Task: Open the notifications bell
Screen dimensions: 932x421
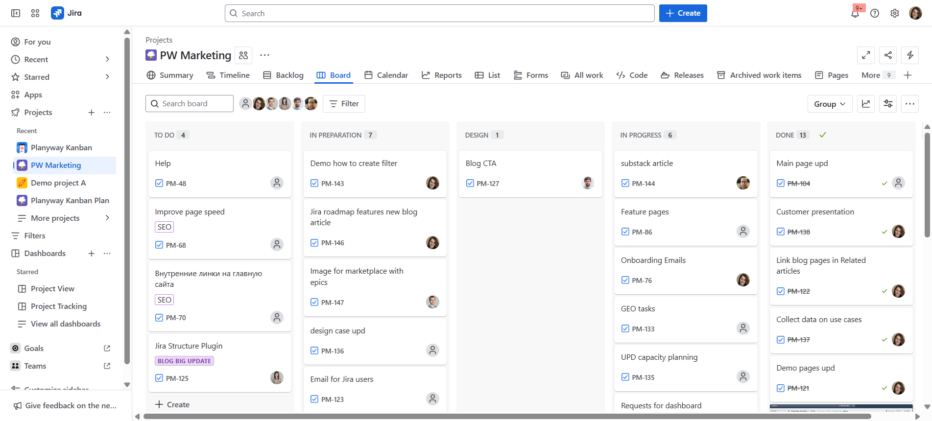Action: (x=855, y=13)
